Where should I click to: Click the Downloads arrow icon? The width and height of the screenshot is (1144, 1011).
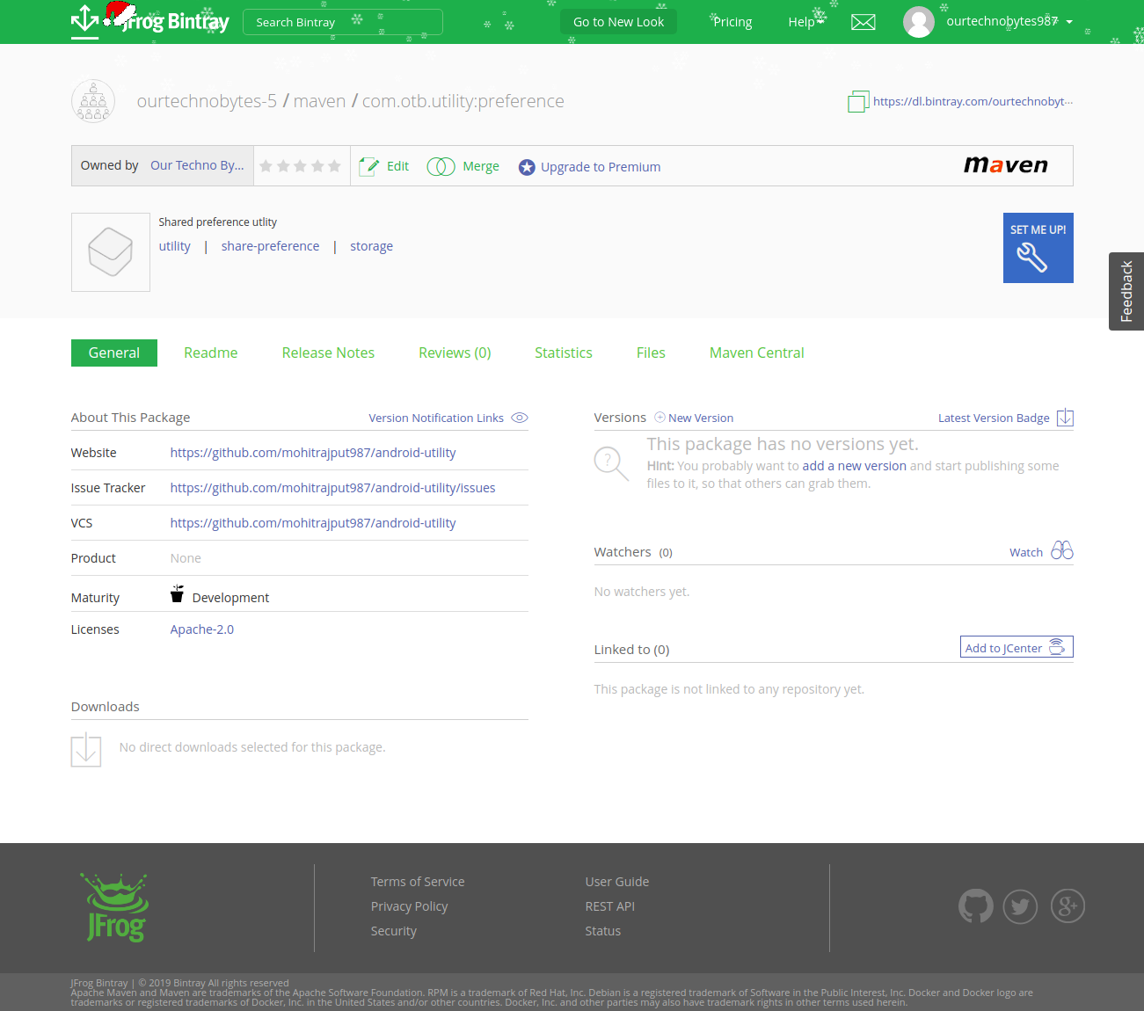(x=86, y=749)
